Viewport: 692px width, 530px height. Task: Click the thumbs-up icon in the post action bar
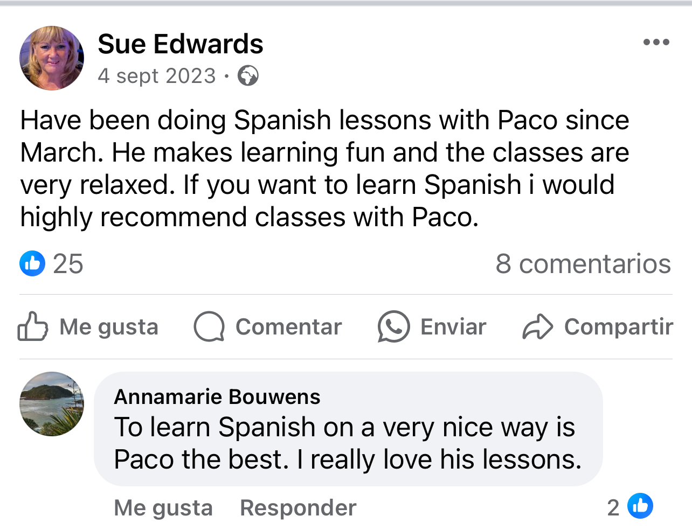(x=32, y=326)
